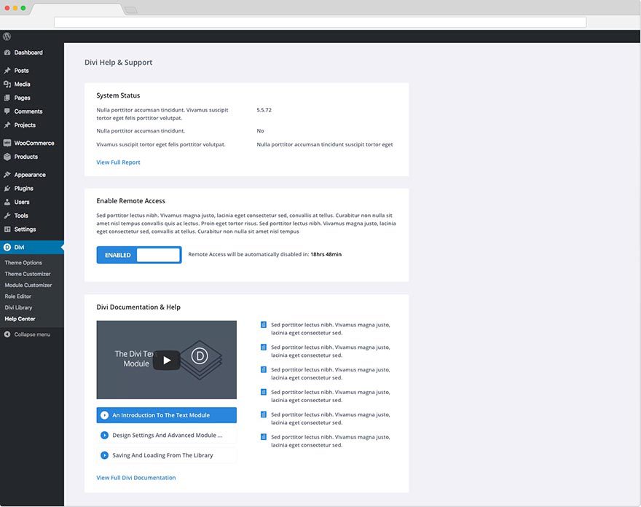Click the first documentation article icon

264,325
